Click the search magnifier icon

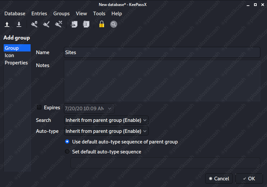[x=114, y=24]
